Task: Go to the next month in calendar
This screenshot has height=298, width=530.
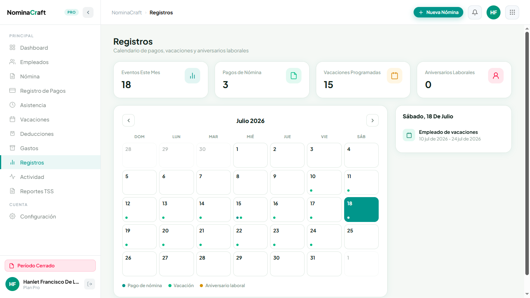Action: pyautogui.click(x=372, y=120)
